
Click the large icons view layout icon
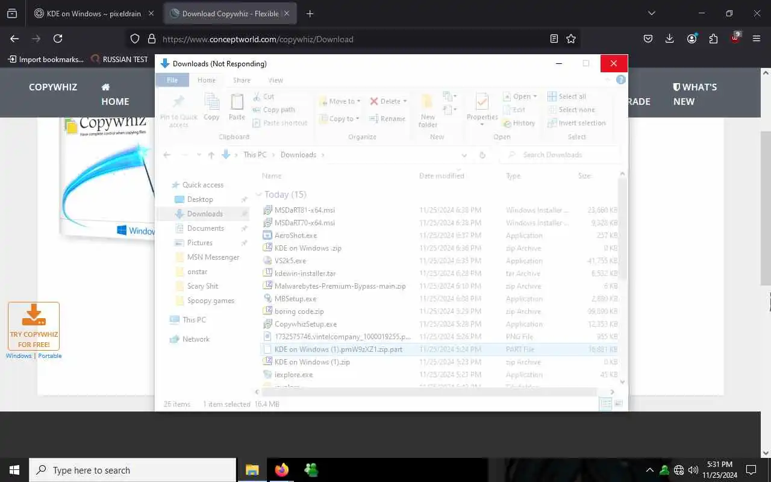coord(618,404)
